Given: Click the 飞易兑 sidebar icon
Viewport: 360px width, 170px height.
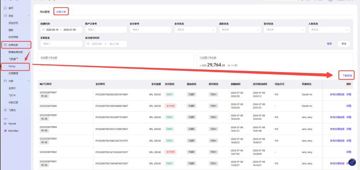Looking at the screenshot, I should tap(6, 110).
